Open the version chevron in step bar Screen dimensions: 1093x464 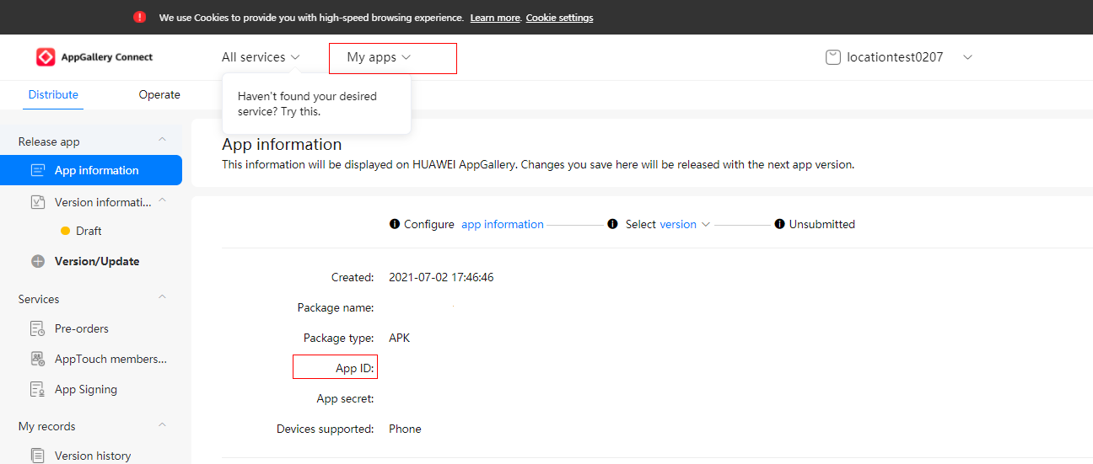coord(706,224)
